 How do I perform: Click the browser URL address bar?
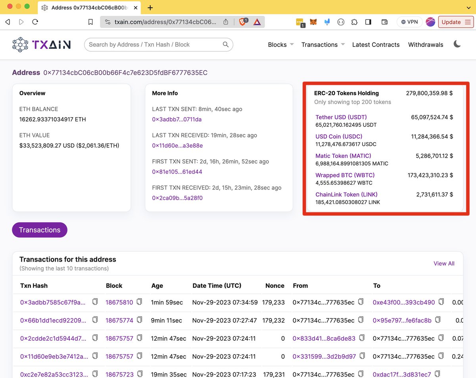tap(166, 22)
